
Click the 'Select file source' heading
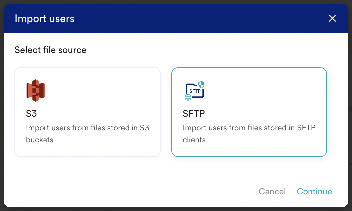[50, 50]
